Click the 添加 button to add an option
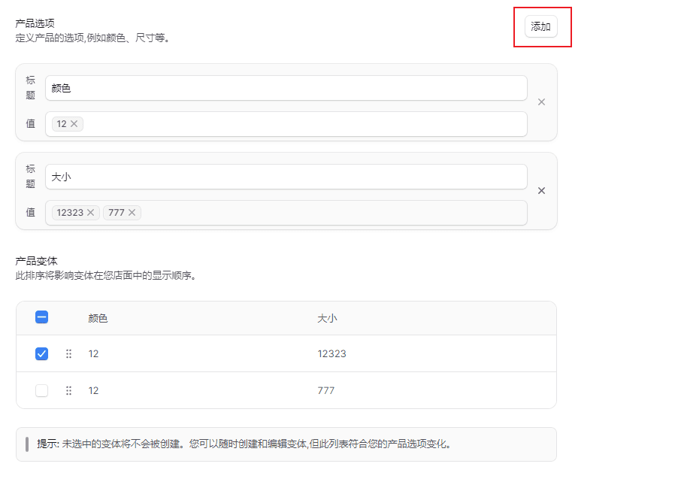675x494 pixels. [542, 26]
